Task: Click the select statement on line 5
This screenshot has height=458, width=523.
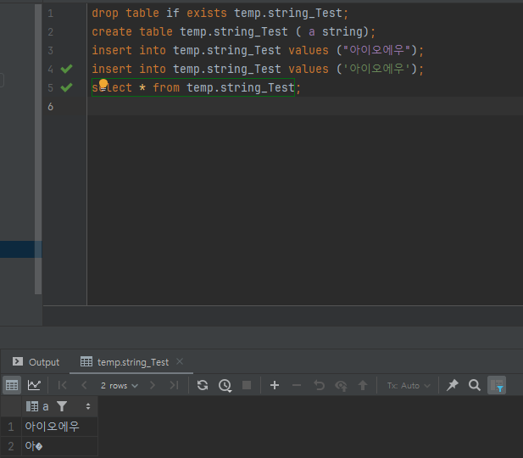Action: tap(196, 88)
